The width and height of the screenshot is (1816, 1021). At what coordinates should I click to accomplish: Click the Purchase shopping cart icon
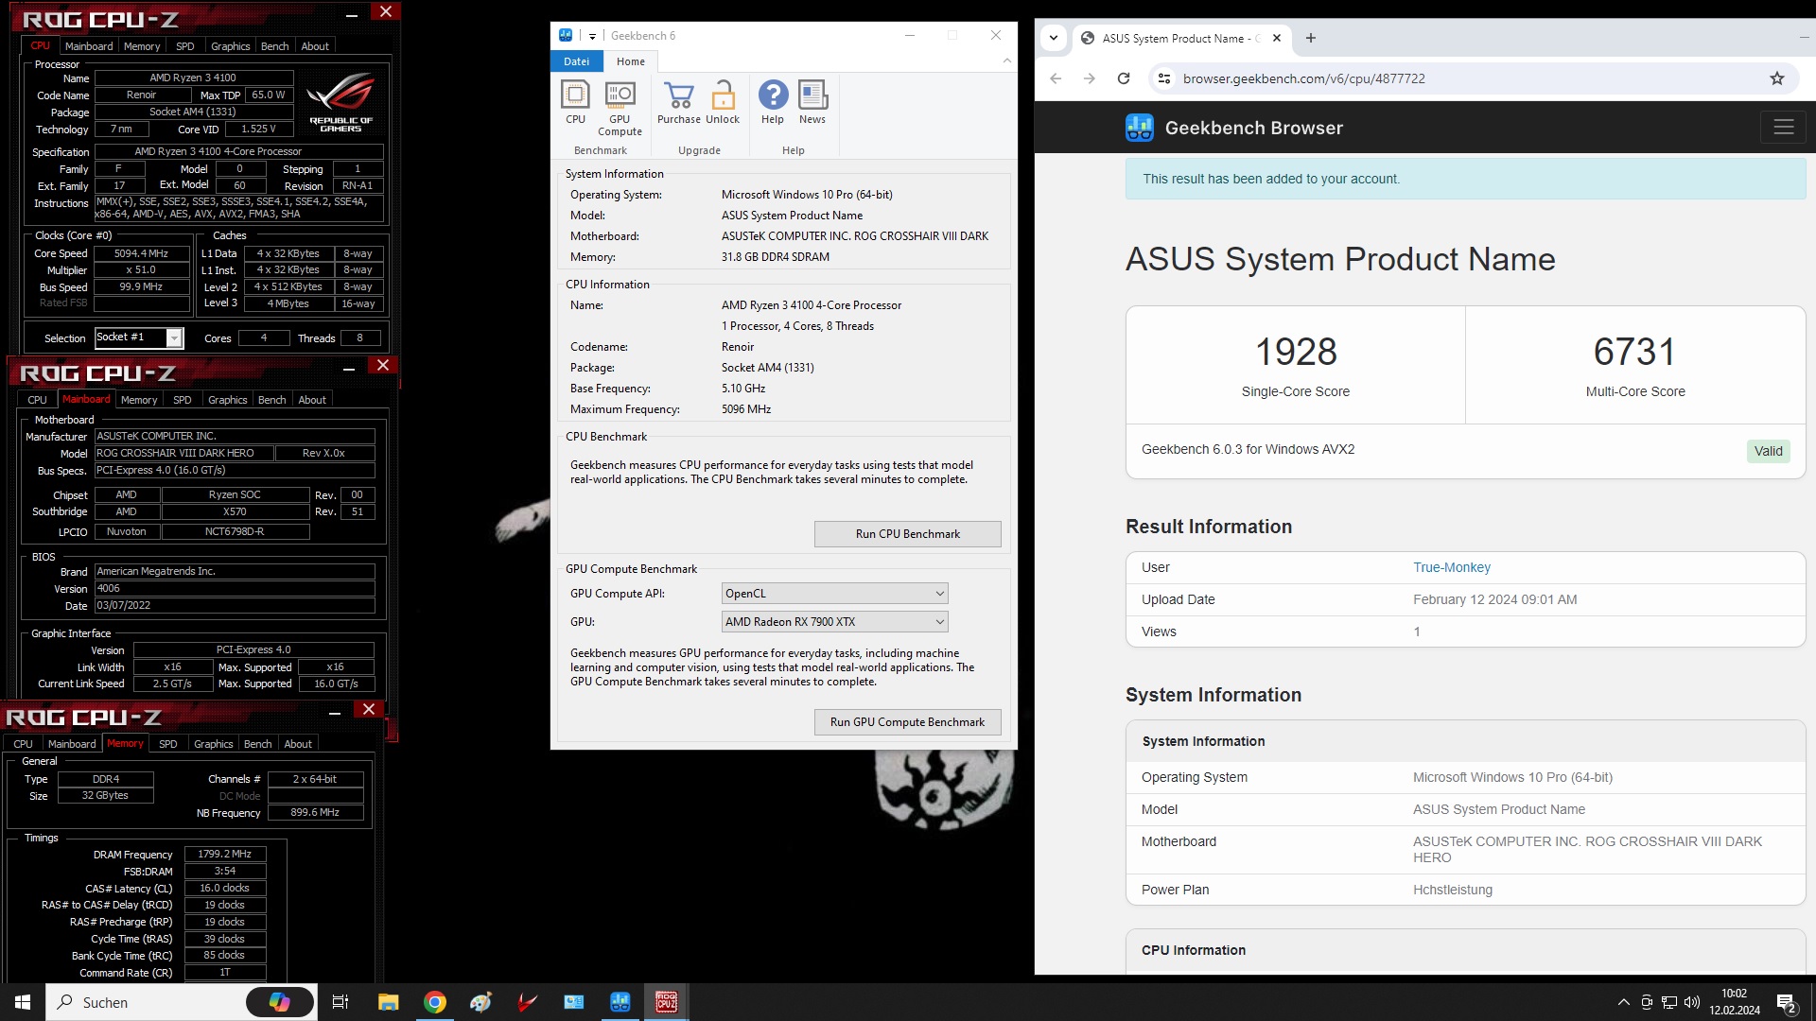pos(679,102)
